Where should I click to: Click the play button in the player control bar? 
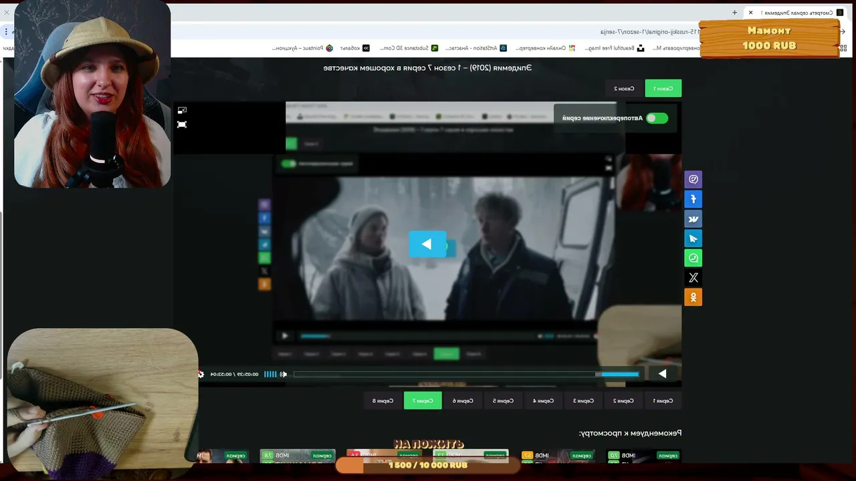(662, 374)
